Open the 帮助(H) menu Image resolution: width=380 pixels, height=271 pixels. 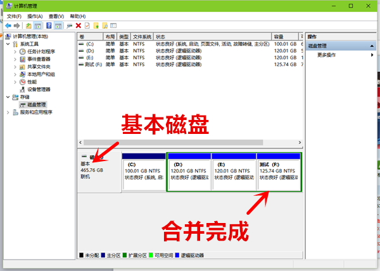[78, 16]
